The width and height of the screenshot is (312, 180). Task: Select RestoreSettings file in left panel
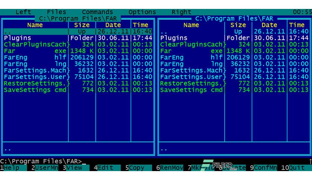[x=78, y=83]
